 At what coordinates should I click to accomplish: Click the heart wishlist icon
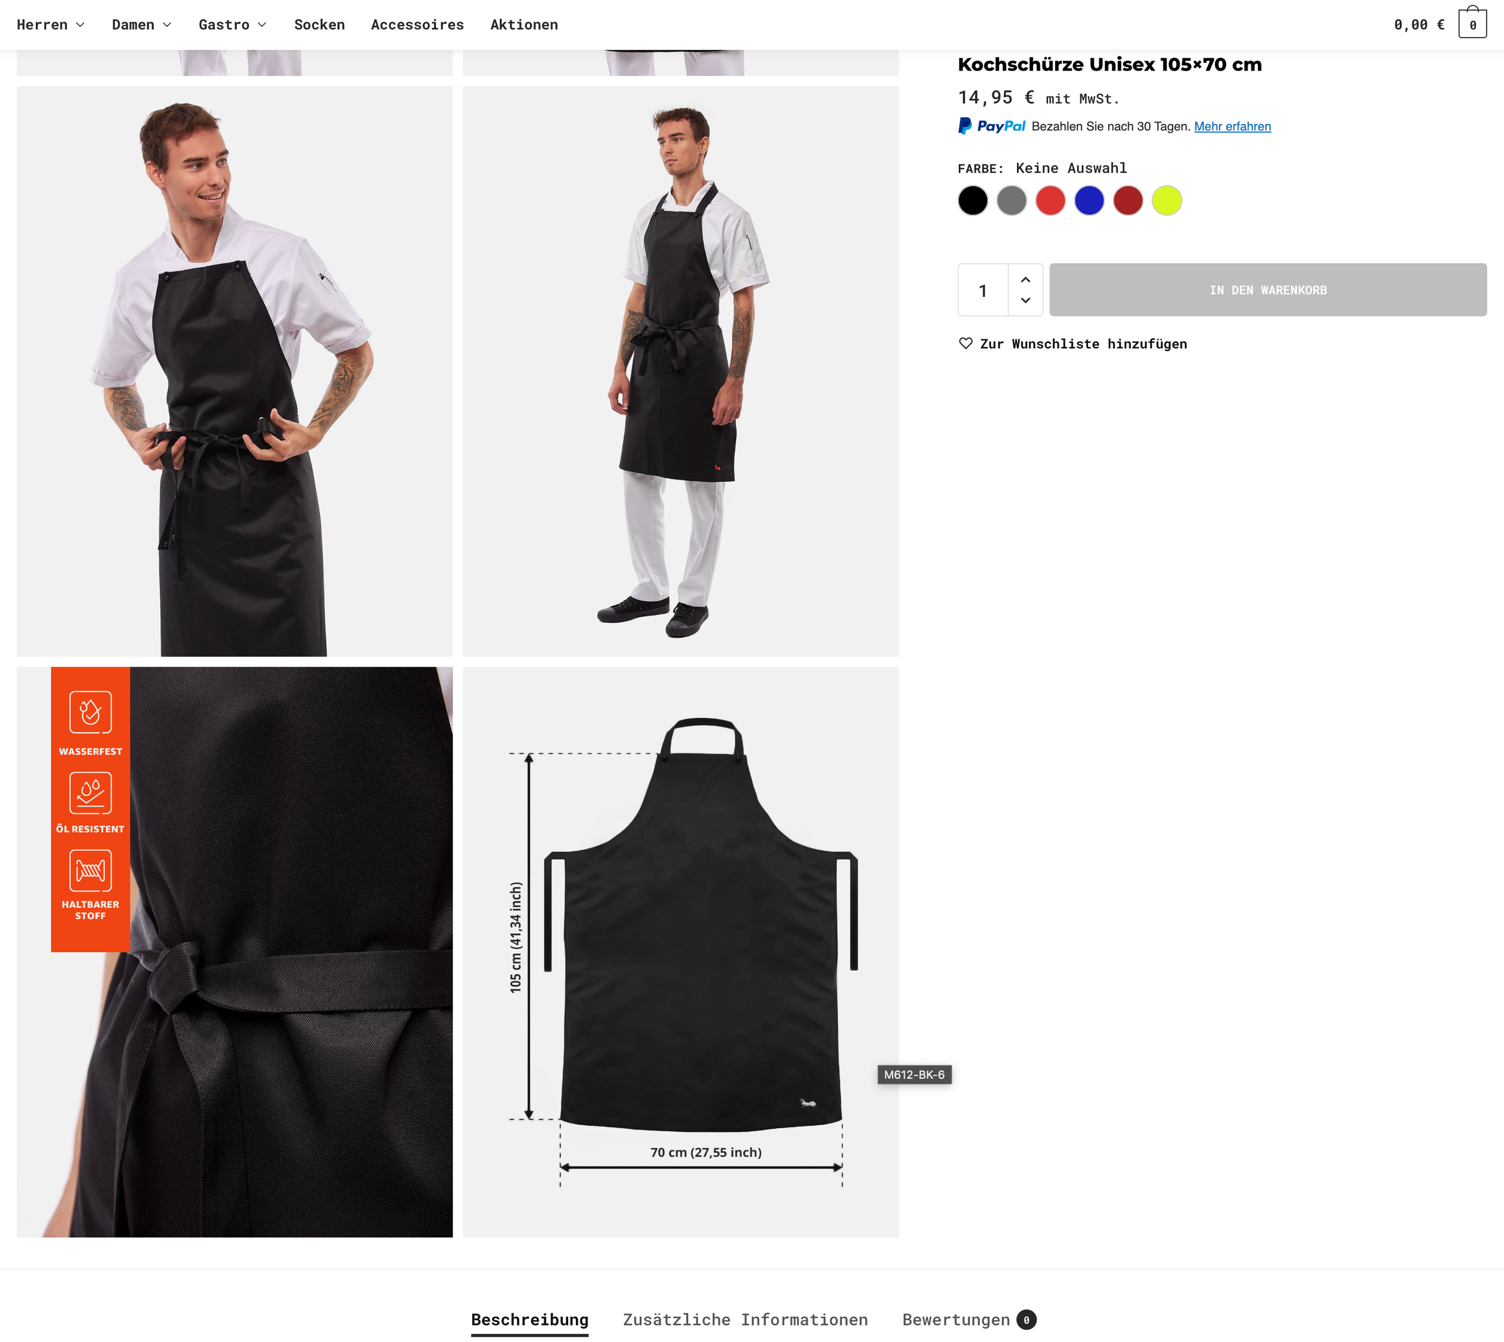(x=965, y=344)
